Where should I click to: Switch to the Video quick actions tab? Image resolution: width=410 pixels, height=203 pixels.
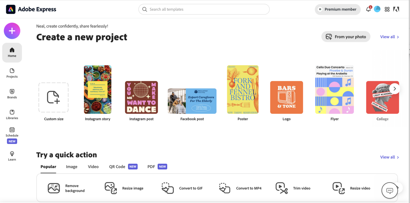coord(93,167)
